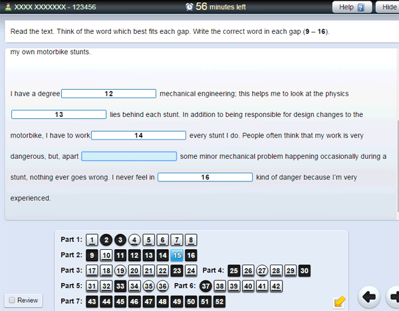This screenshot has width=399, height=311.
Task: Open circled question 27 in Part 4
Action: [262, 270]
